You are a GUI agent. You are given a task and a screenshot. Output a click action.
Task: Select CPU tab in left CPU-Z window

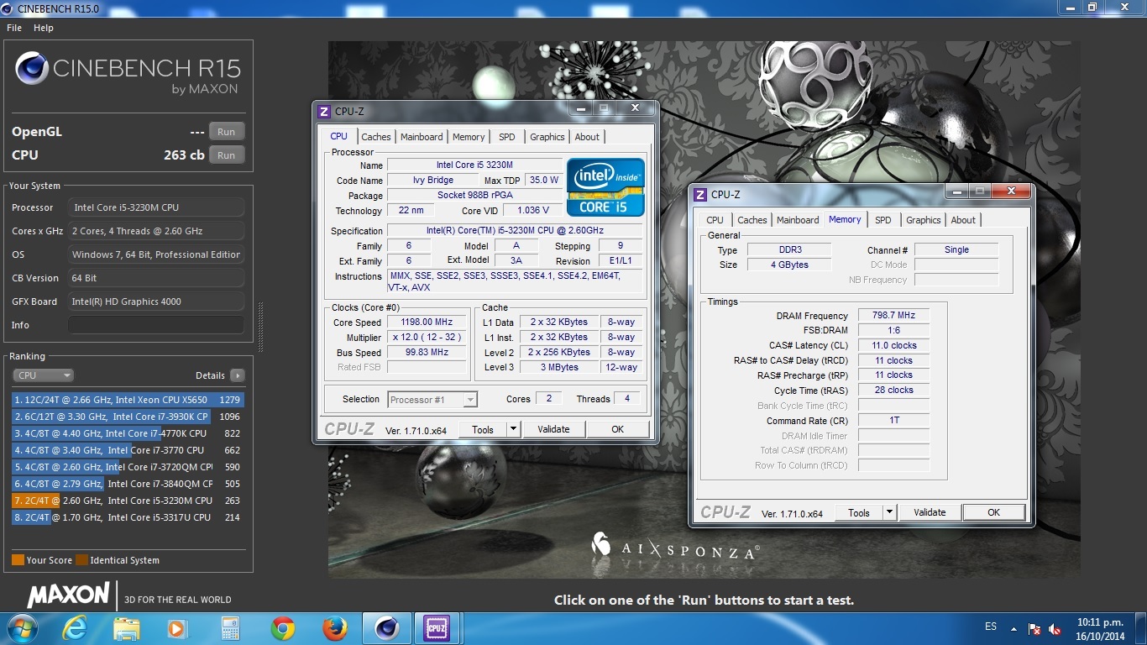coord(339,136)
